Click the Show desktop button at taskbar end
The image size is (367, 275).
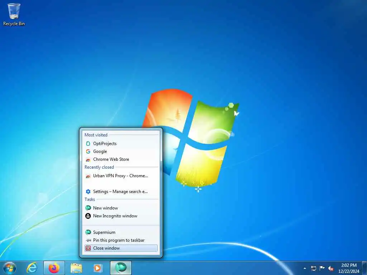364,268
